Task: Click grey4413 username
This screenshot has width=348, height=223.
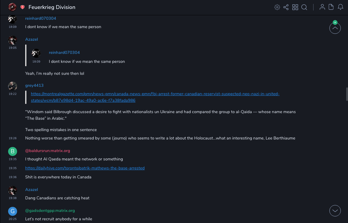Action: click(34, 86)
